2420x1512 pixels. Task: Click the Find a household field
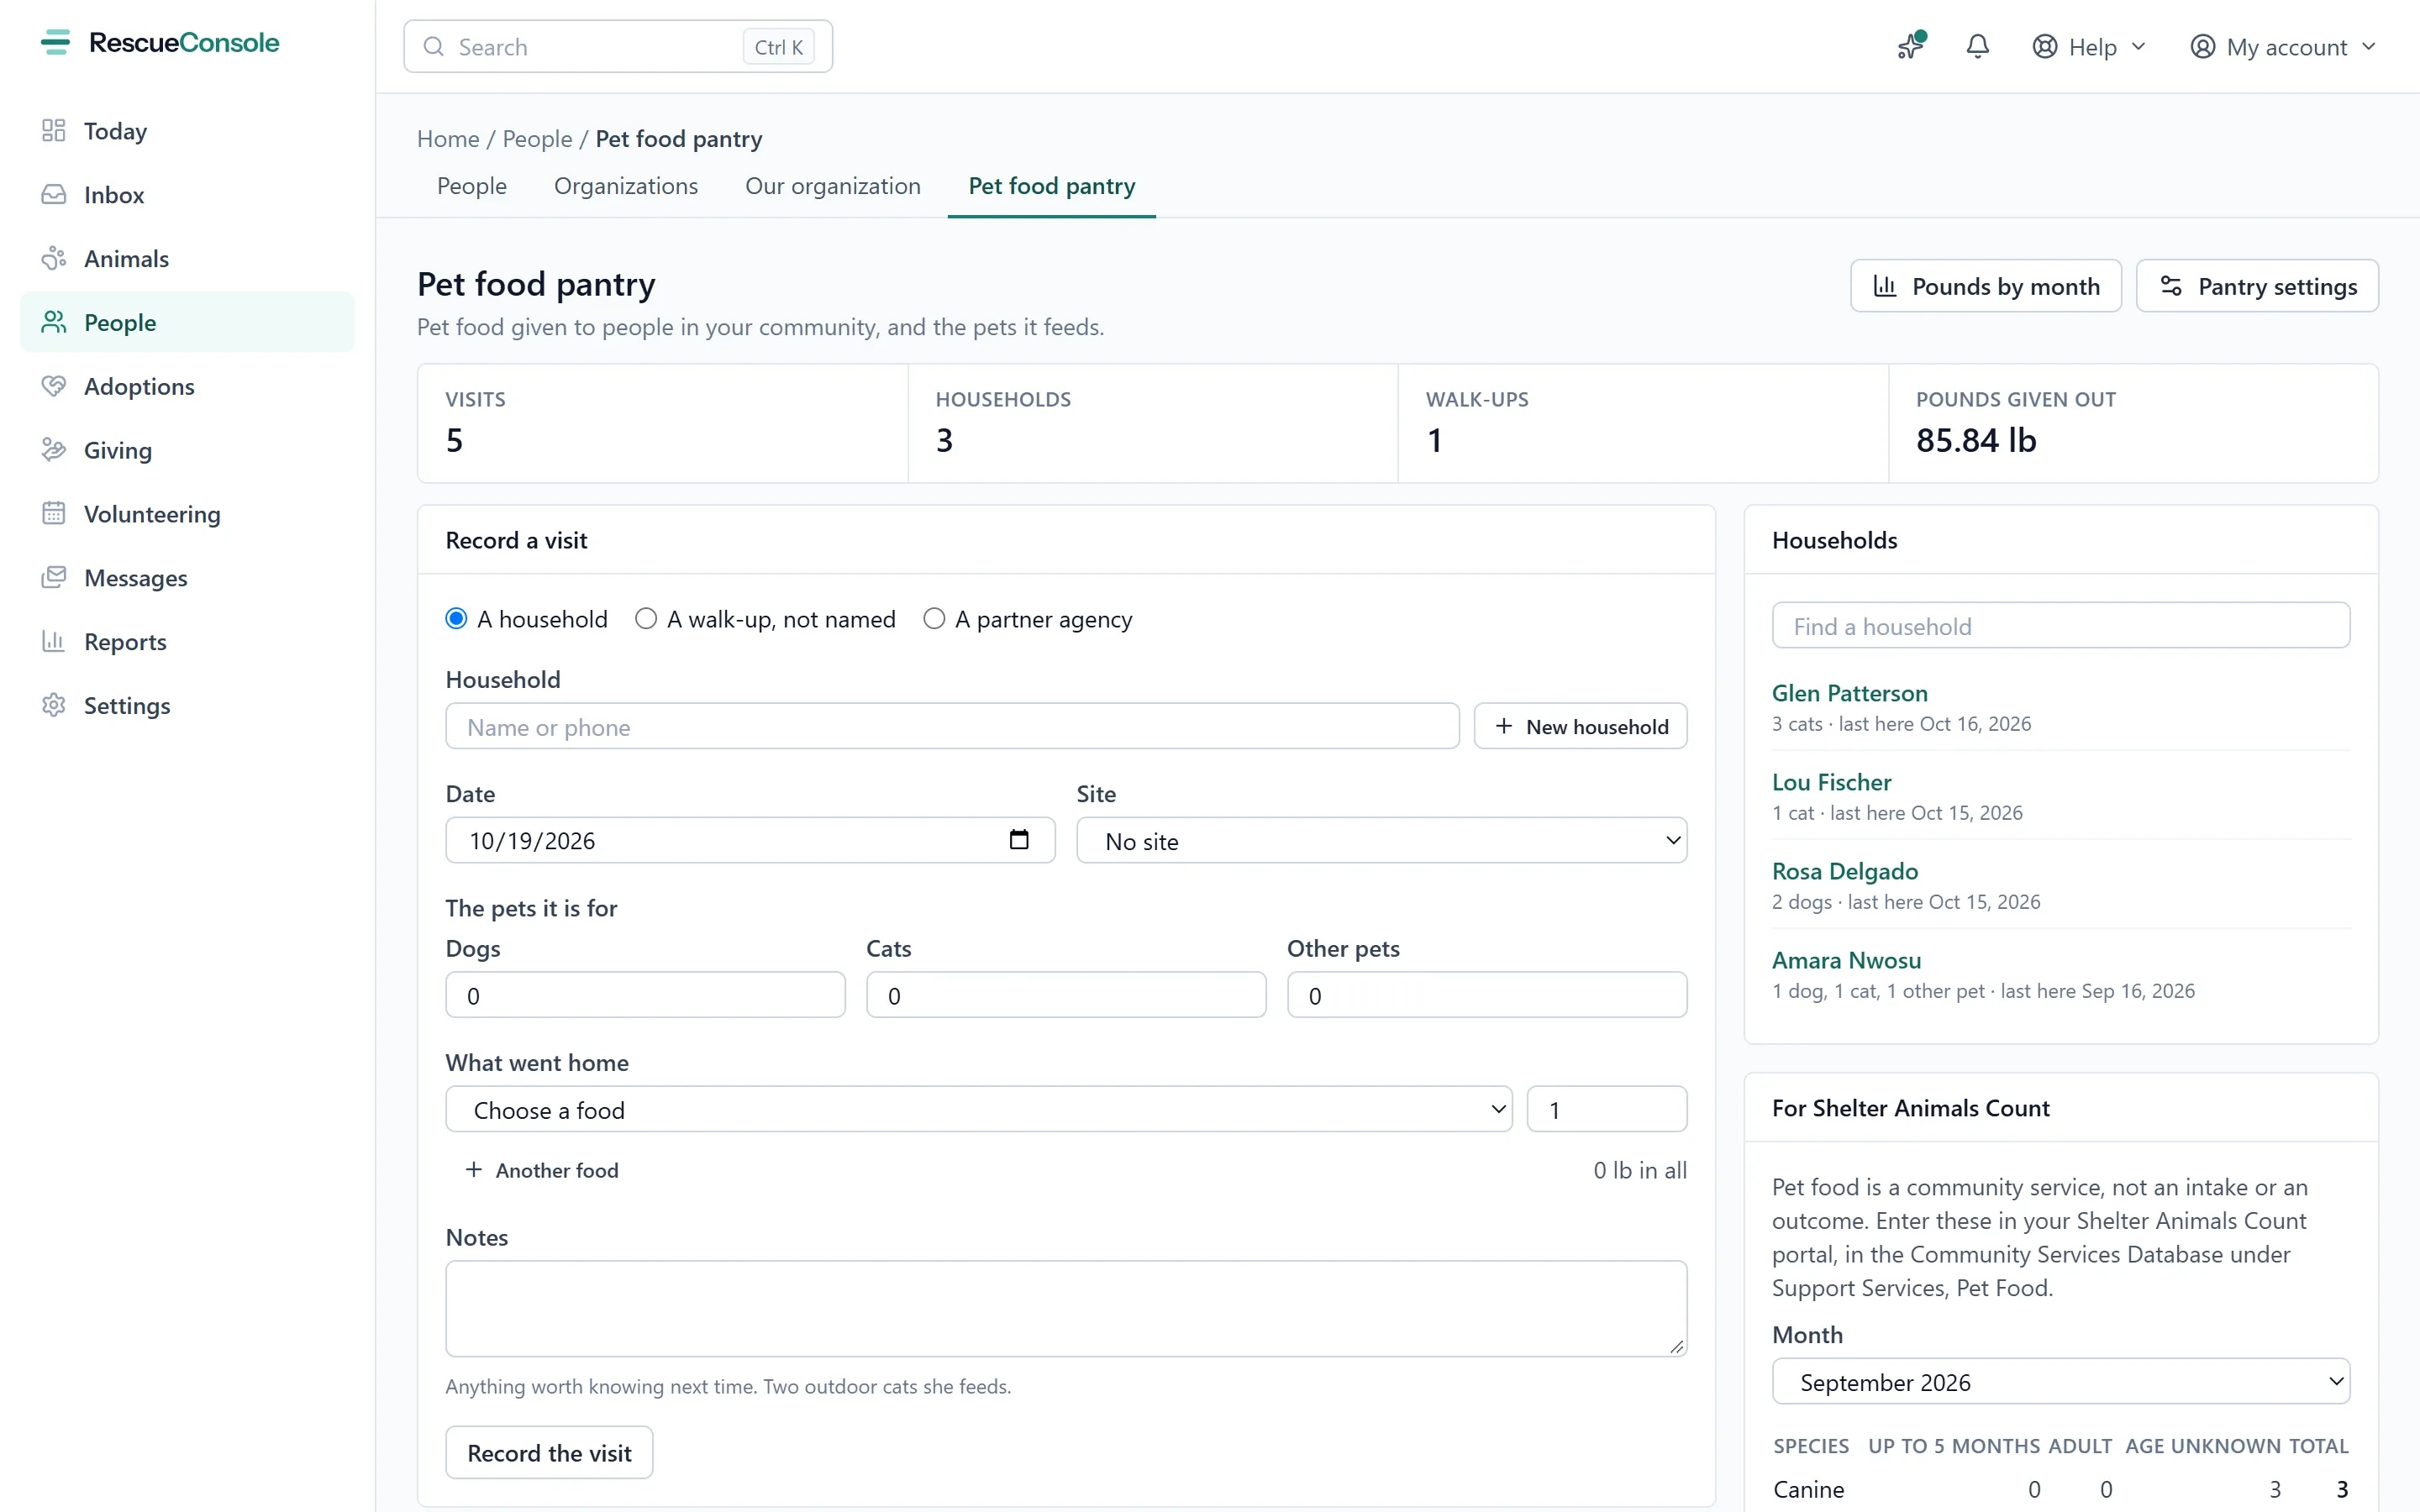point(2060,626)
